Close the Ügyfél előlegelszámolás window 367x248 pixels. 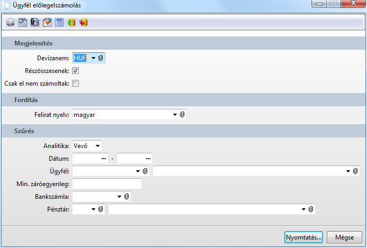(353, 3)
